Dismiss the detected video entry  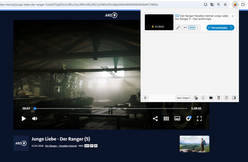coord(233,16)
